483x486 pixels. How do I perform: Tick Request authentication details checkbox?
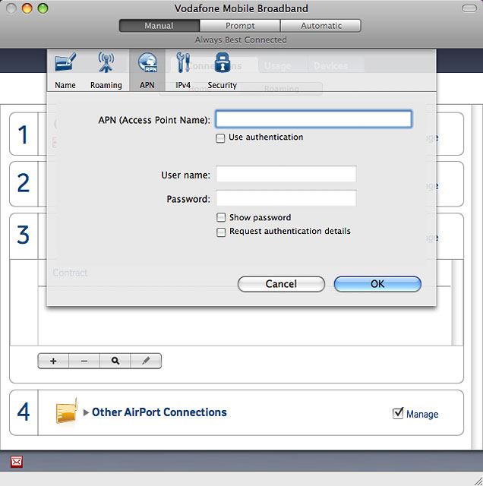point(221,232)
